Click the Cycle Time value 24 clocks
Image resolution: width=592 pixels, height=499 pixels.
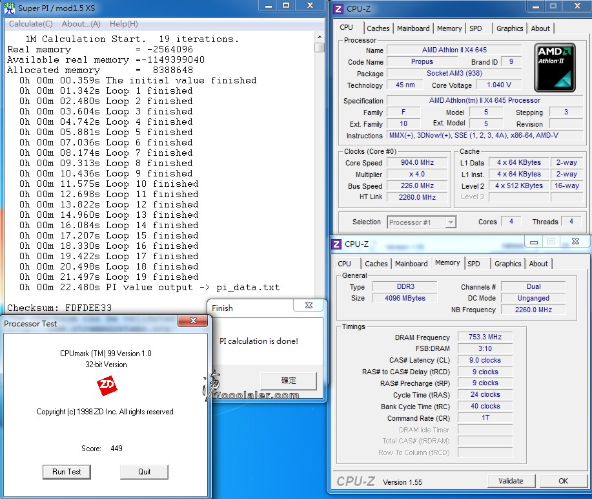[485, 395]
